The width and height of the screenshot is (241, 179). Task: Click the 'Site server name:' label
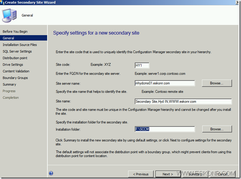[68, 84]
